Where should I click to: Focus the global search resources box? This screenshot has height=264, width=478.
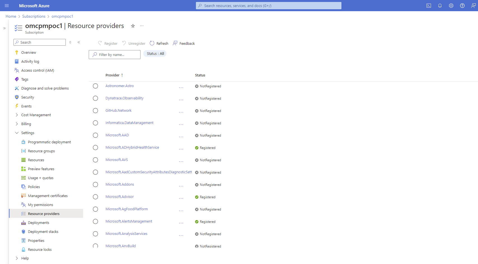point(269,6)
